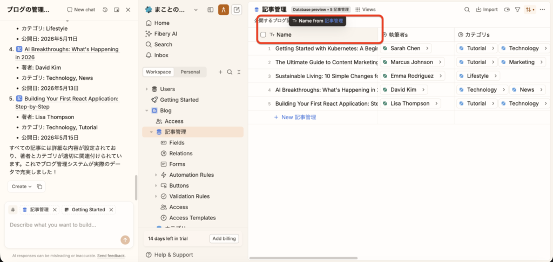
Task: Open the Create dropdown in chat
Action: pyautogui.click(x=22, y=187)
